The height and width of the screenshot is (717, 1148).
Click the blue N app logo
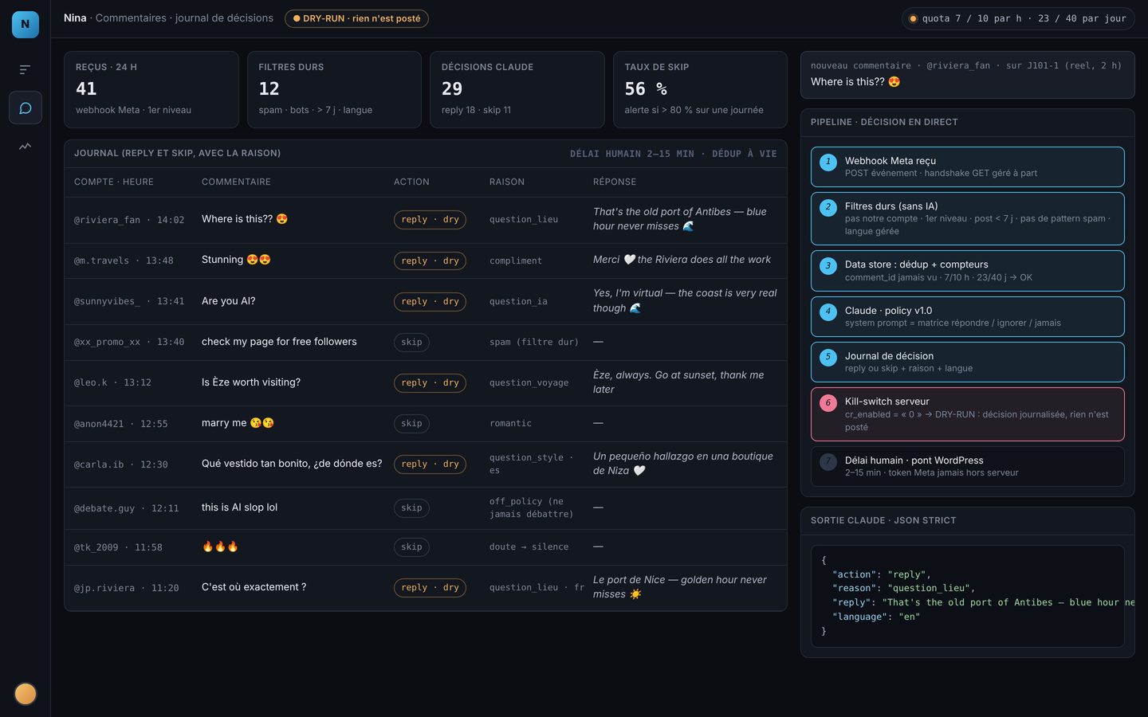(x=26, y=25)
